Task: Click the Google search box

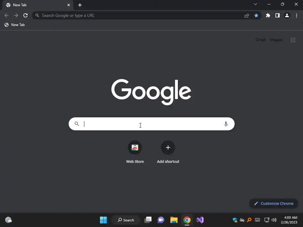Action: [x=151, y=124]
